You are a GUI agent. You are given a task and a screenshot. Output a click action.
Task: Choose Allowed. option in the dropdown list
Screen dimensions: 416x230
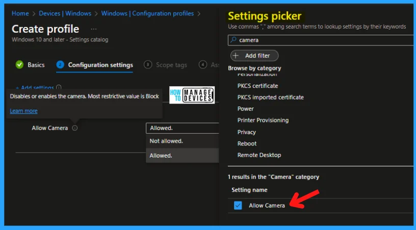click(183, 156)
